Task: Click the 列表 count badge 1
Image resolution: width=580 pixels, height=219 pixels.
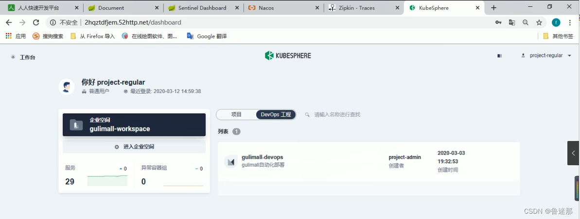Action: 236,132
